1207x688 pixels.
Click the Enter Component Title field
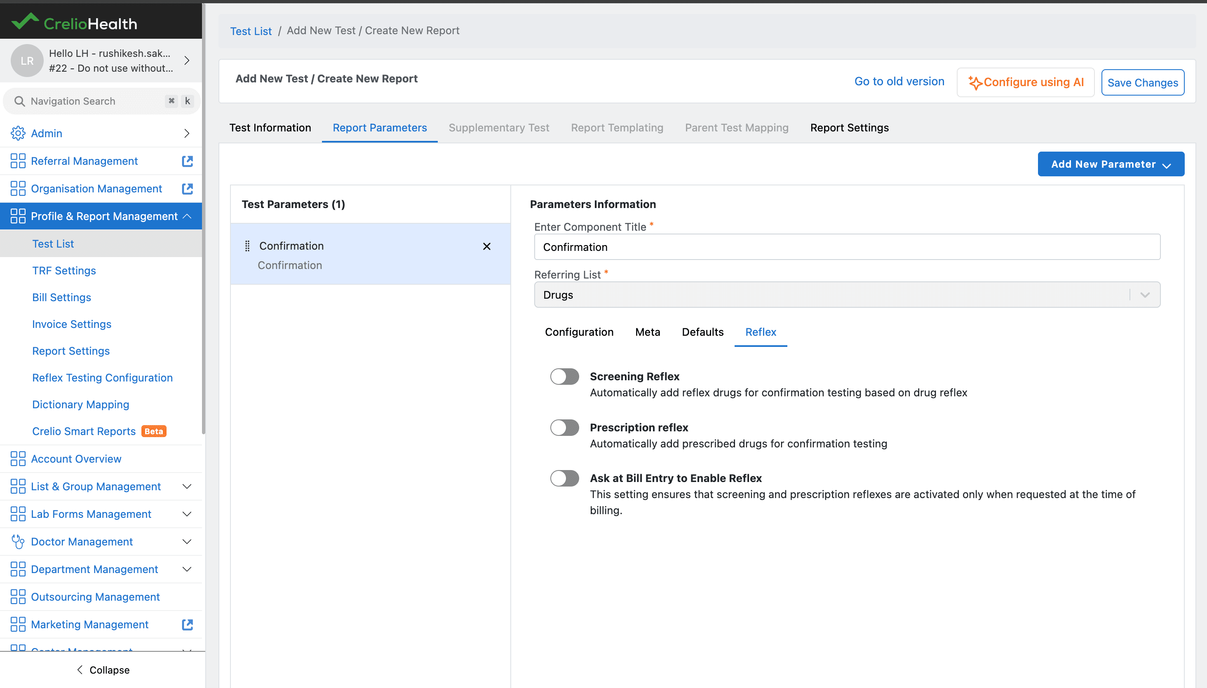[x=847, y=247]
